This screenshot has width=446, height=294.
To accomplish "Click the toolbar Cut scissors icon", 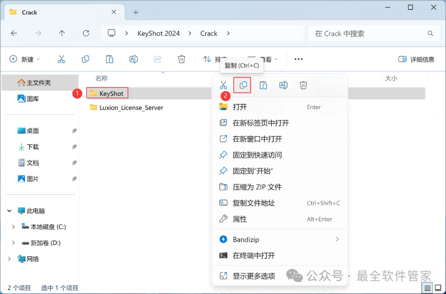I will point(62,59).
